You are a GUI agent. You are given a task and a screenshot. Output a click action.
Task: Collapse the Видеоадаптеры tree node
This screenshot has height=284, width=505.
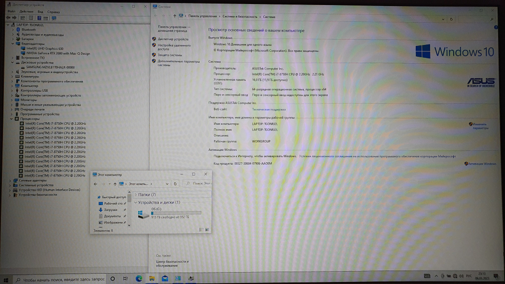tap(13, 44)
